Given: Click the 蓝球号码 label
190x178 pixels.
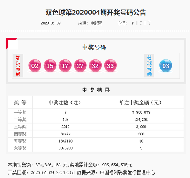Looking at the screenshot, I should tap(149, 66).
